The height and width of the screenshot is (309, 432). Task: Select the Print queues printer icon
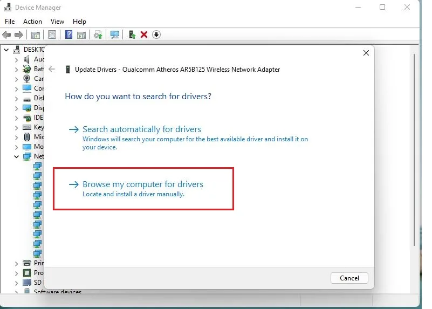[x=27, y=263]
